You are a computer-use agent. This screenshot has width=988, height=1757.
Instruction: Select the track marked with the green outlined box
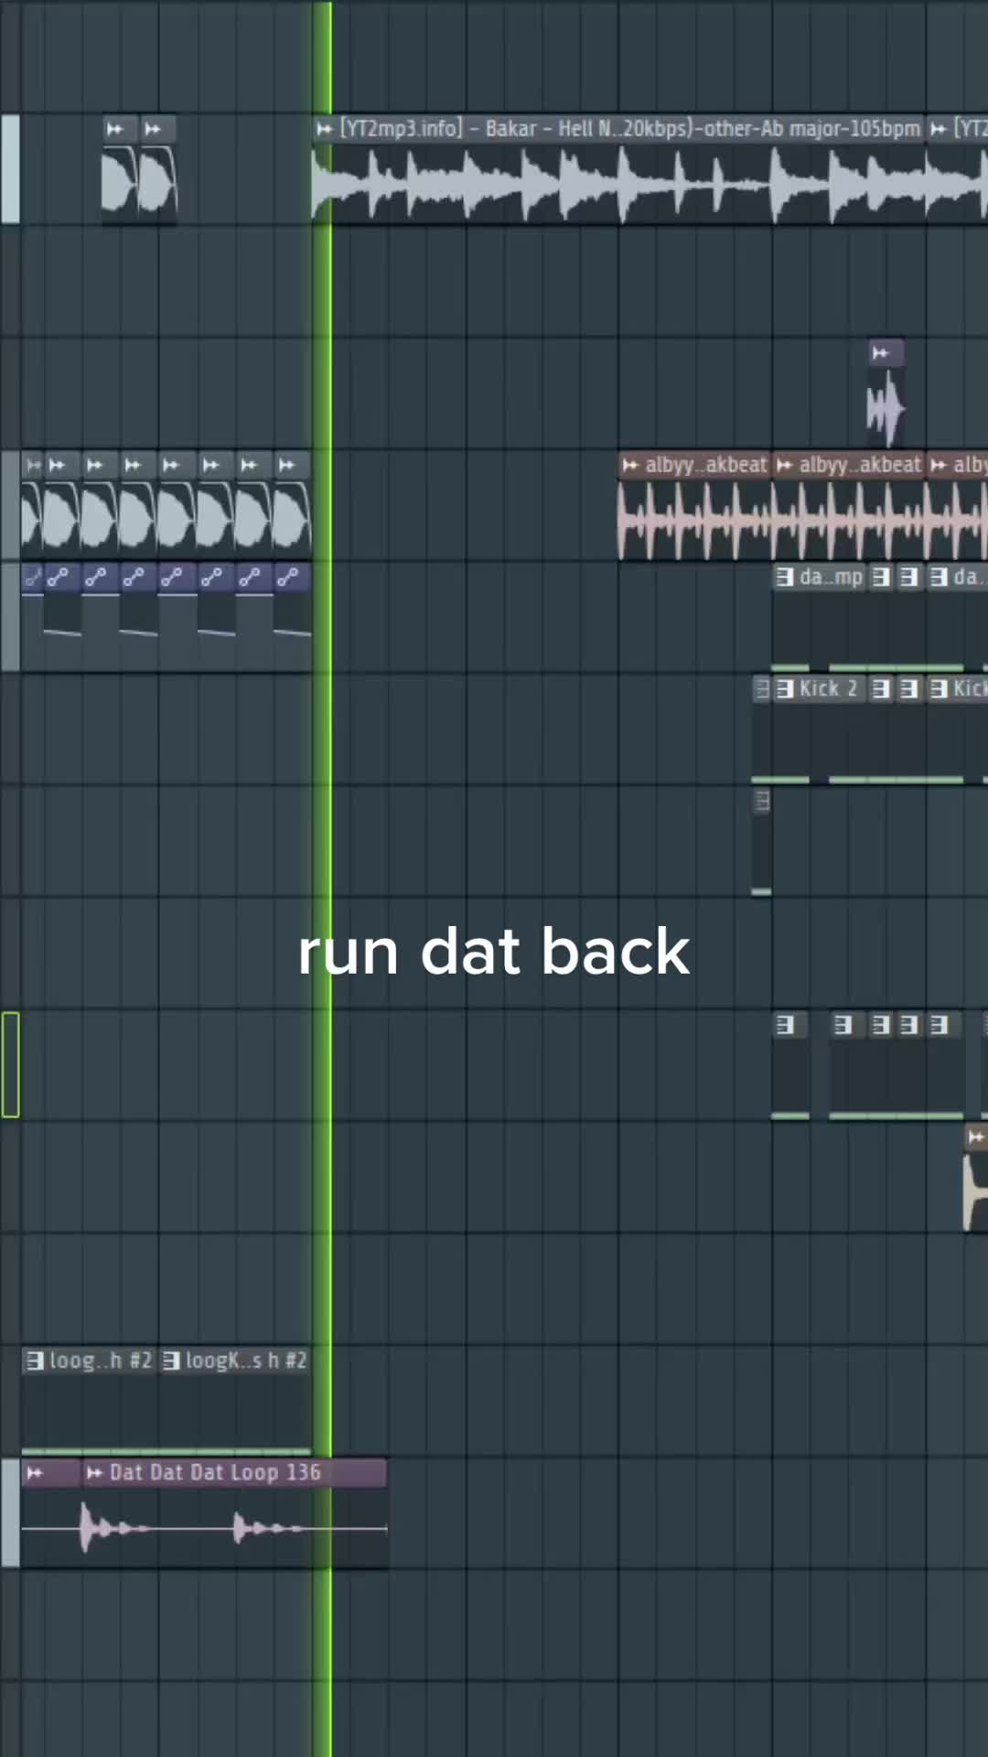pos(10,1064)
